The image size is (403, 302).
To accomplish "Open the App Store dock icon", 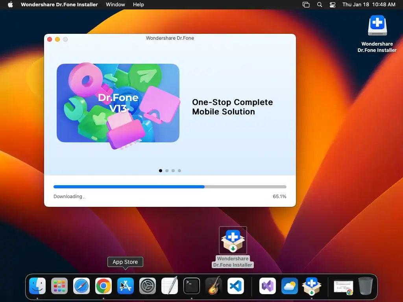I will click(126, 286).
